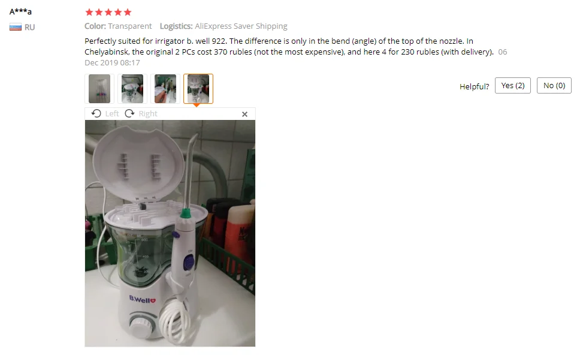Open the third review photo thumbnail
Screen dimensions: 583x355
[x=165, y=89]
